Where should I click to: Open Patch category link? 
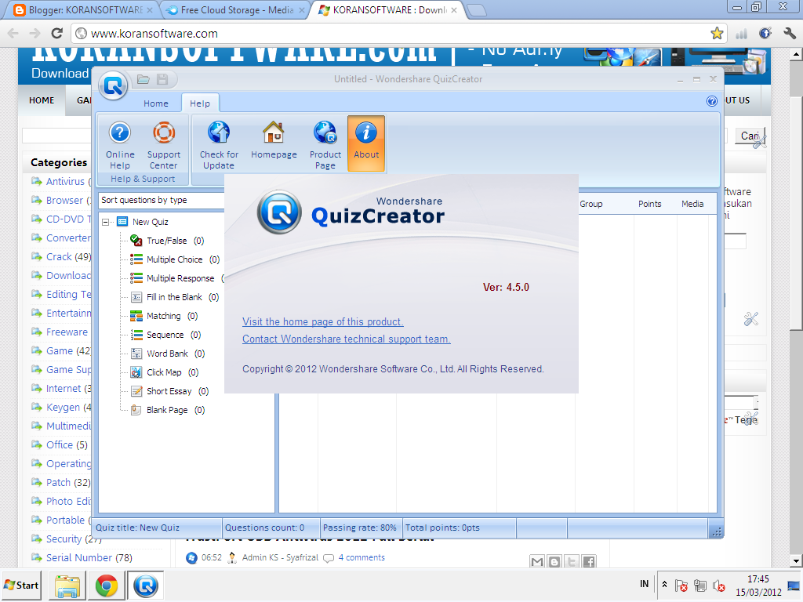pos(58,483)
